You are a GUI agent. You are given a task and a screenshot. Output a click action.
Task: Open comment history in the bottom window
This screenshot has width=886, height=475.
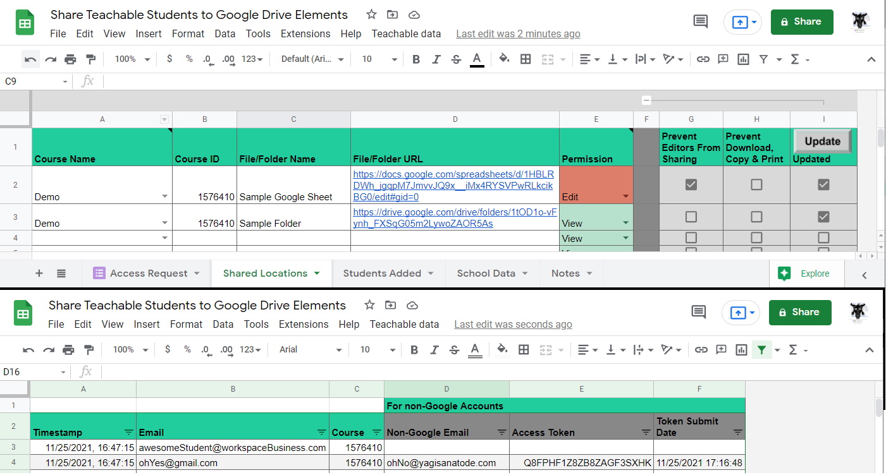pyautogui.click(x=699, y=312)
